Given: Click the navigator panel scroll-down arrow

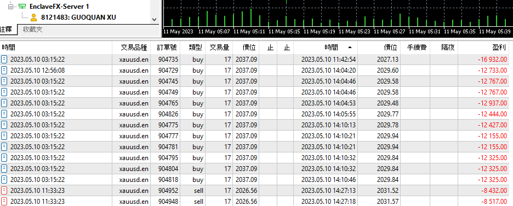Looking at the screenshot, I should (x=155, y=20).
